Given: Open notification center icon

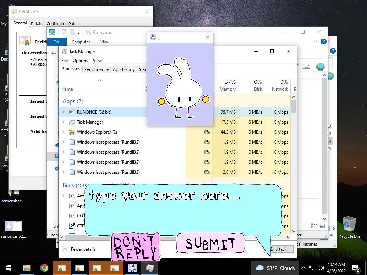Looking at the screenshot, I should (x=356, y=269).
